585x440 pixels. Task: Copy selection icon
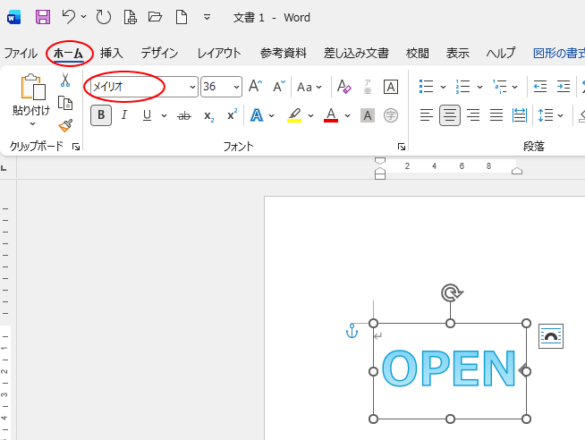point(65,103)
